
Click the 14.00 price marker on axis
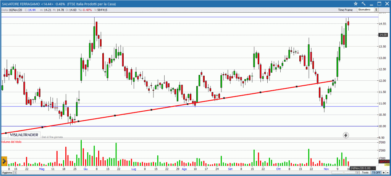(x=383, y=35)
